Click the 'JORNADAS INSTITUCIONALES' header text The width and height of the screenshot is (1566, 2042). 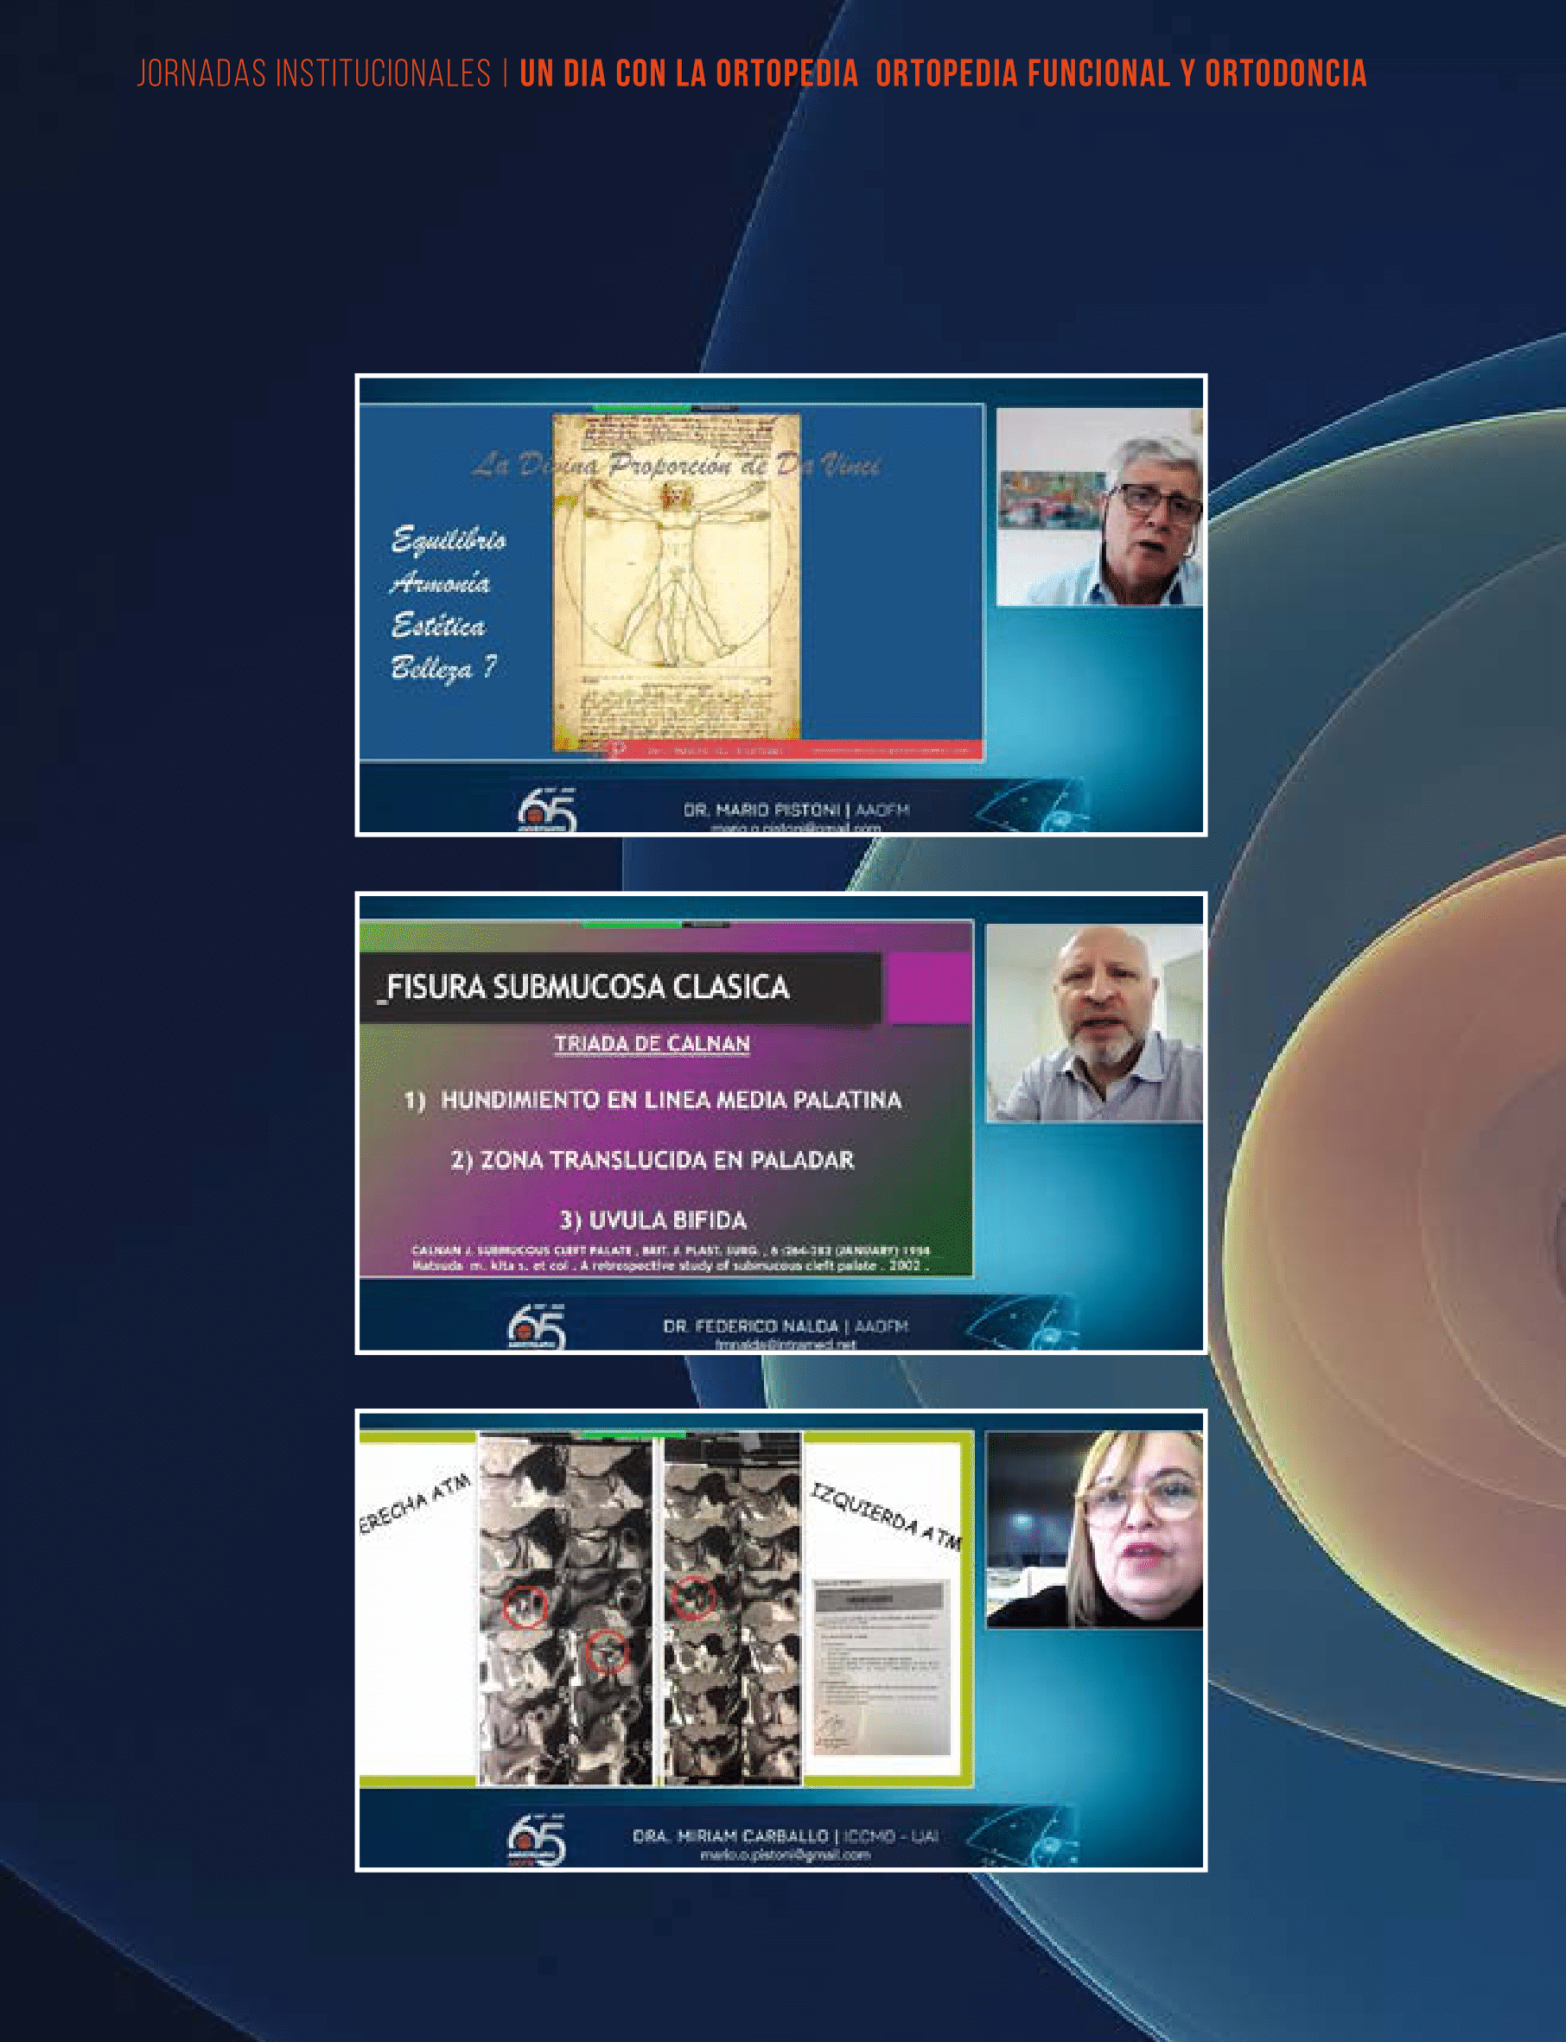click(314, 73)
